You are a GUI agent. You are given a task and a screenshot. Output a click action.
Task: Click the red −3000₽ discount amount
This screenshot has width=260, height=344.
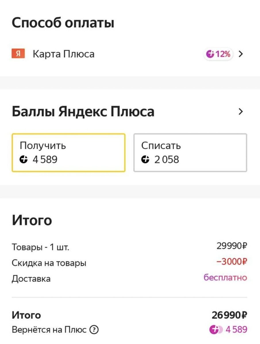coord(232,262)
